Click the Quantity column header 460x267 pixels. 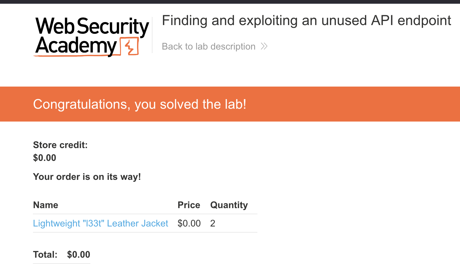(229, 205)
